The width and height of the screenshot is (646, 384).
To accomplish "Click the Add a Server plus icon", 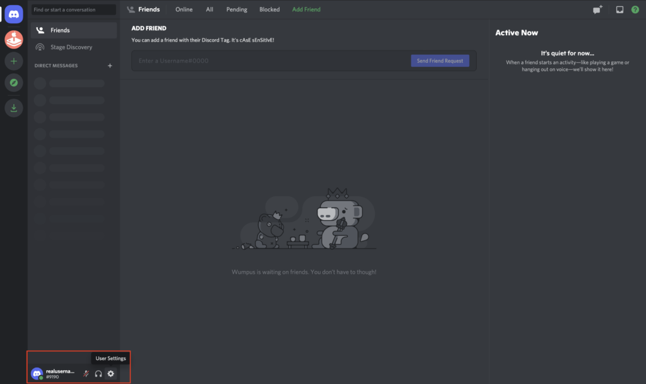I will 14,61.
